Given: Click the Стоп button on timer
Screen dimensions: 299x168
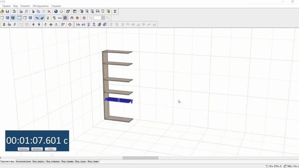Looking at the screenshot, I should [x=50, y=149].
